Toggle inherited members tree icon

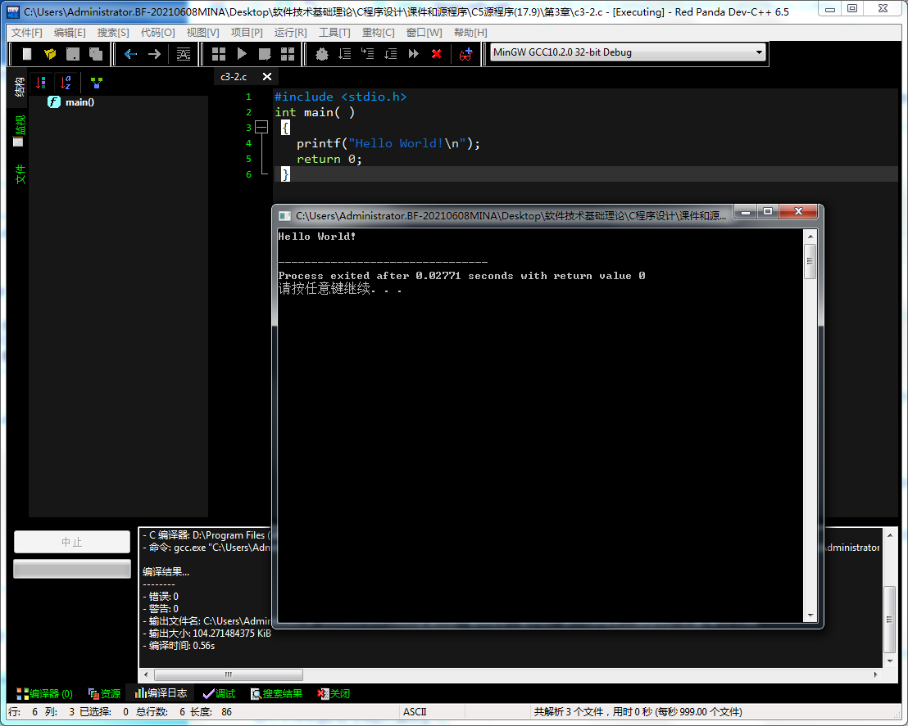point(96,83)
